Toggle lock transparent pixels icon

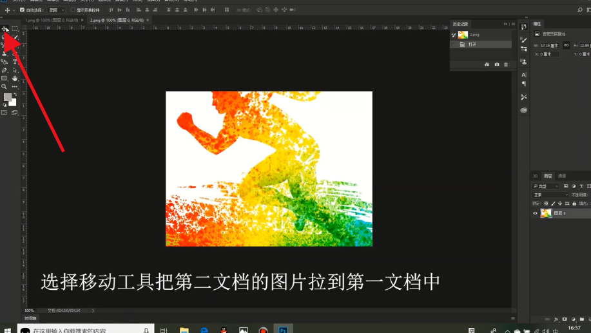546,204
